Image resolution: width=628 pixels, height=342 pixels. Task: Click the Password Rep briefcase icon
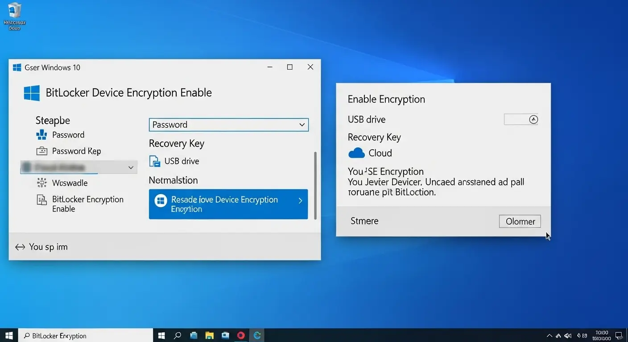click(41, 151)
